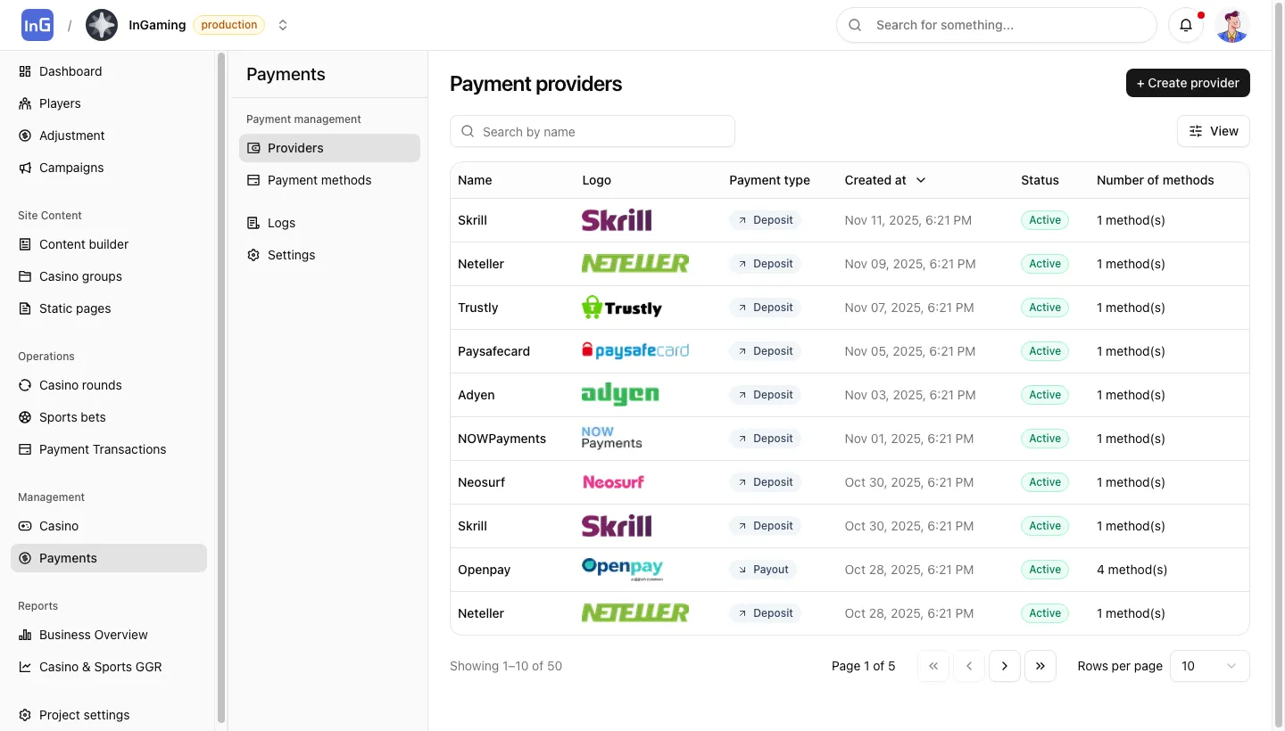Select the Players icon in the sidebar
This screenshot has width=1285, height=731.
coord(24,103)
